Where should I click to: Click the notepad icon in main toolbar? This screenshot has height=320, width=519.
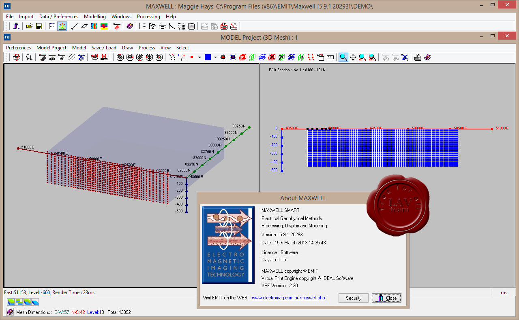click(191, 26)
